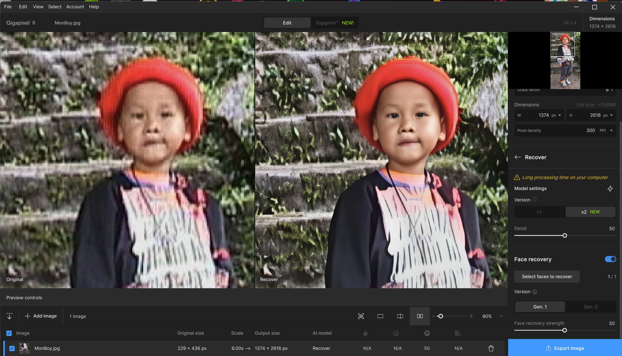Switch to single view layout icon
The width and height of the screenshot is (622, 356).
click(x=380, y=316)
